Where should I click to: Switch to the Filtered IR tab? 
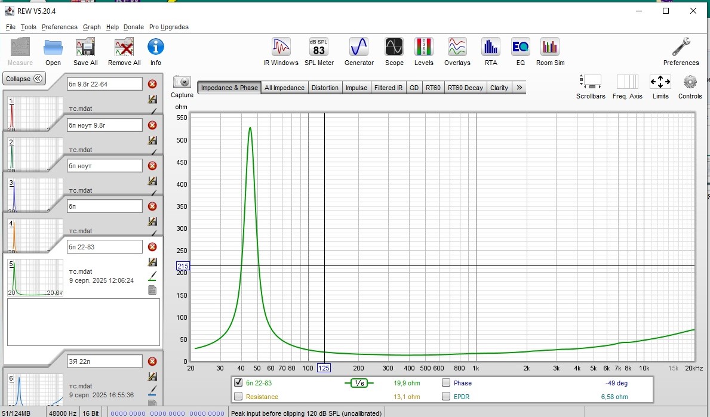(x=388, y=88)
